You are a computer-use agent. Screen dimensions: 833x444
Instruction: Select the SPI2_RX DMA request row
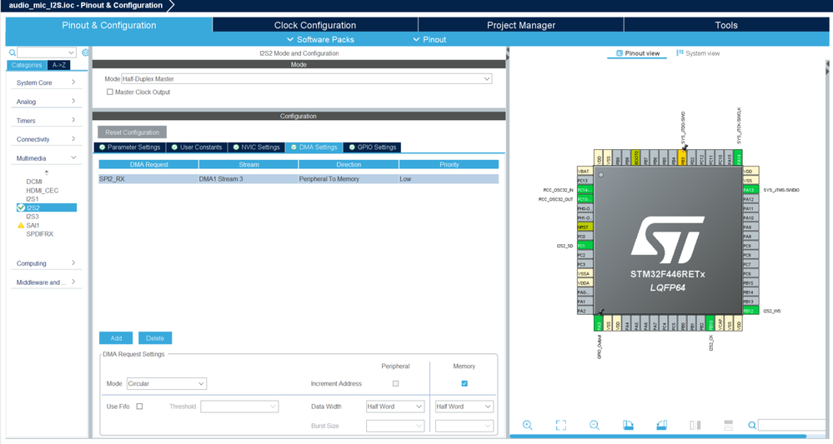pyautogui.click(x=299, y=179)
